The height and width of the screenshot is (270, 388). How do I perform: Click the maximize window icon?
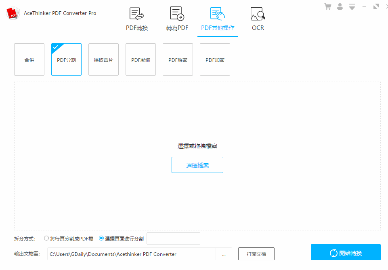tap(376, 7)
